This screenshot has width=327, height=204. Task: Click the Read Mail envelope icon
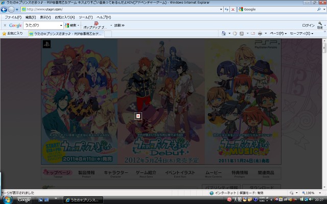point(253,34)
